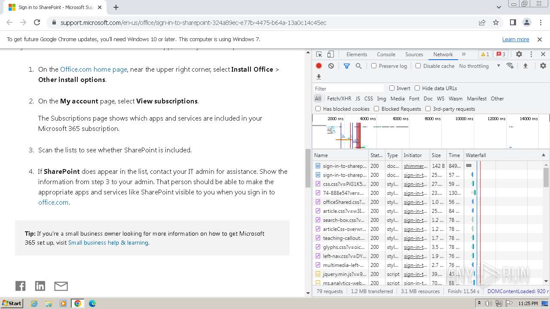Filter requests by Fetch/XHR
Image resolution: width=550 pixels, height=309 pixels.
pyautogui.click(x=339, y=98)
